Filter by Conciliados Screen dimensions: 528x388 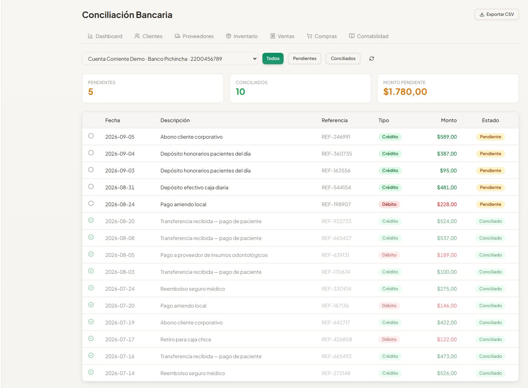tap(343, 59)
